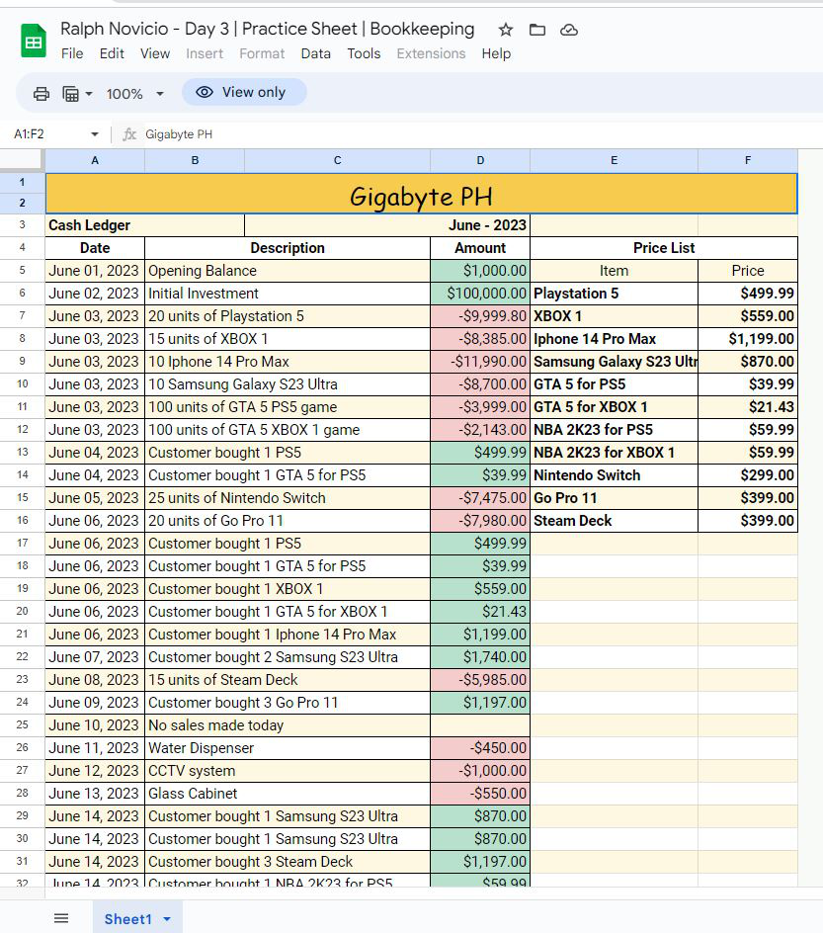Image resolution: width=823 pixels, height=933 pixels.
Task: Open the Sheet1 tab options arrow
Action: pyautogui.click(x=167, y=919)
